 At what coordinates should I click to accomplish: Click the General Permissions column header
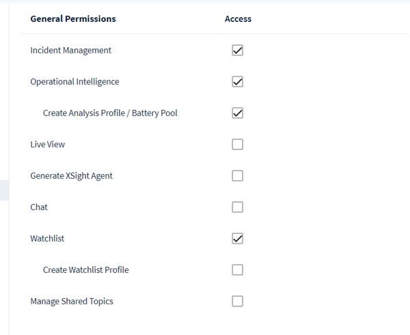point(73,19)
